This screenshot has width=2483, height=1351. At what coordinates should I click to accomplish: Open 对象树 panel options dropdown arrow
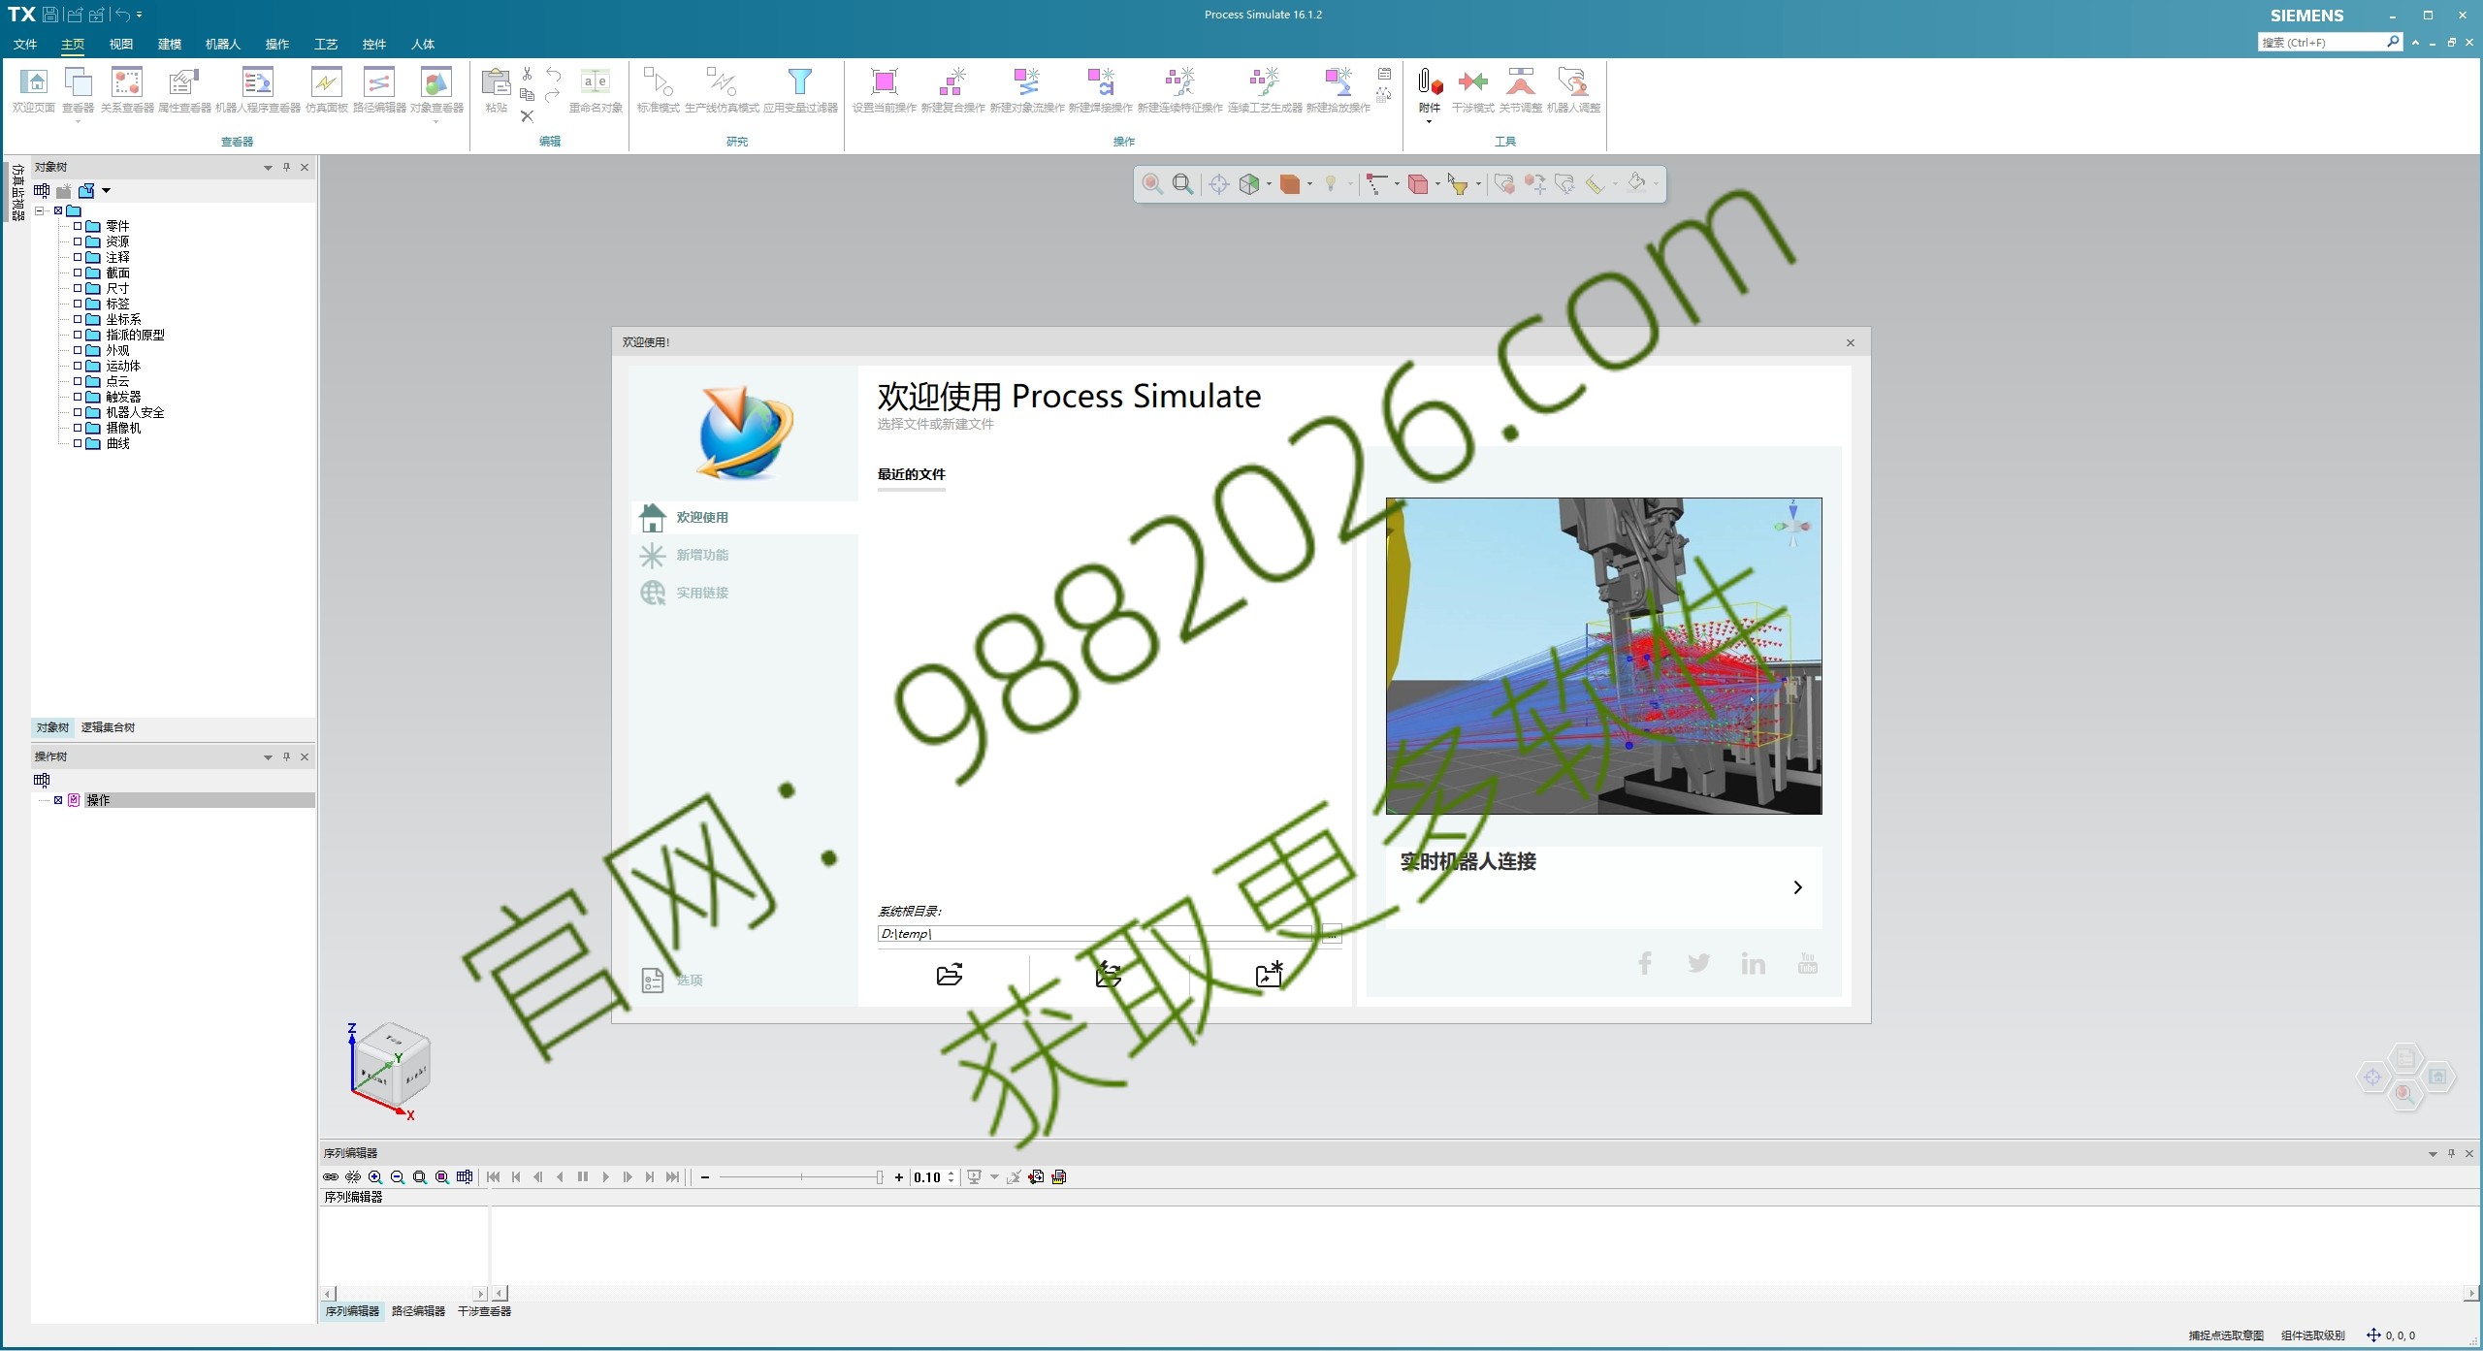coord(268,168)
